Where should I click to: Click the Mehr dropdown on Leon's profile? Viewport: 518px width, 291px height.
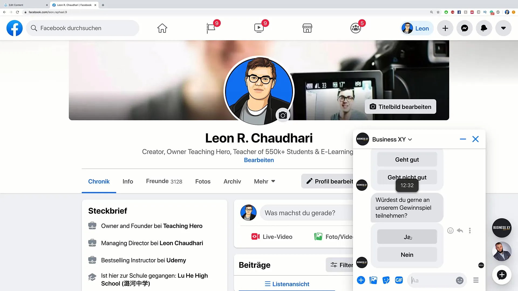(264, 181)
